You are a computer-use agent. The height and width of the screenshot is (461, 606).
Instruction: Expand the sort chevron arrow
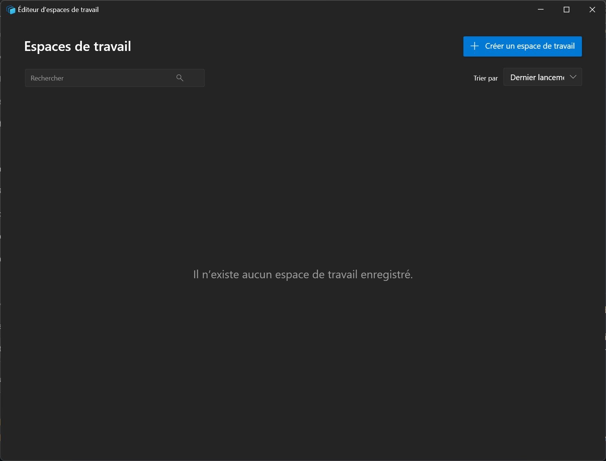pos(573,77)
